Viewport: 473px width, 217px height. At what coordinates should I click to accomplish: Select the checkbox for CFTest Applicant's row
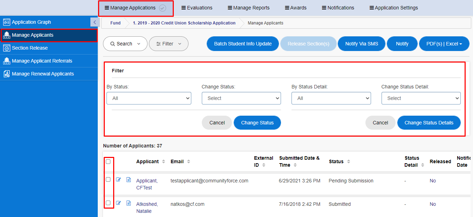coord(109,179)
